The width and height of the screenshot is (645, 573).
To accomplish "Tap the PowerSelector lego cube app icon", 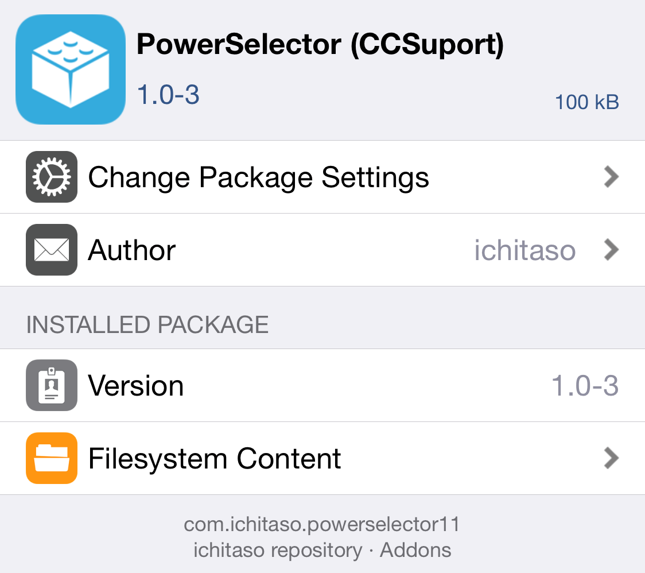I will [x=70, y=69].
